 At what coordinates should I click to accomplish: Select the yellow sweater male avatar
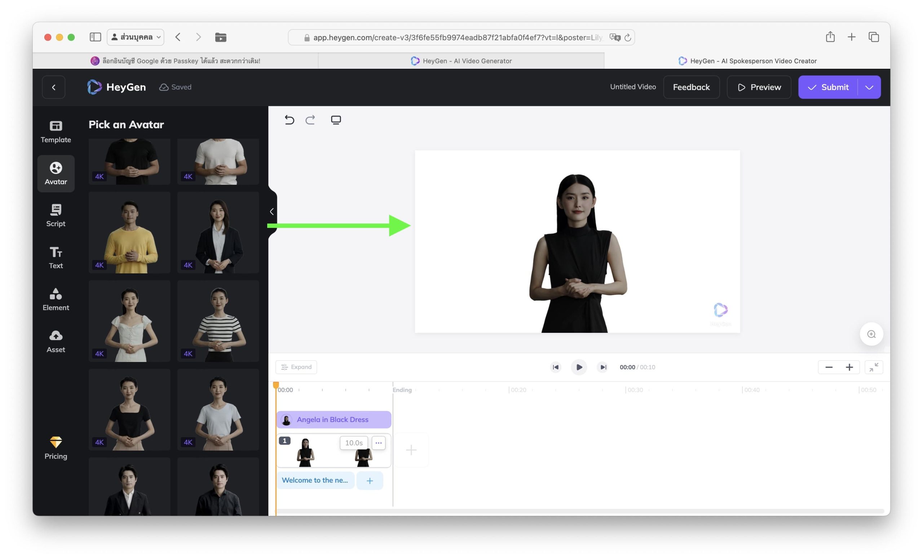[x=129, y=232]
